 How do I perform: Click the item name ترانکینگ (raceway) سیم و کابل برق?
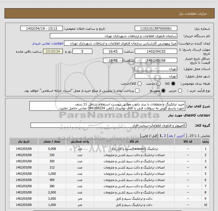point(134,149)
